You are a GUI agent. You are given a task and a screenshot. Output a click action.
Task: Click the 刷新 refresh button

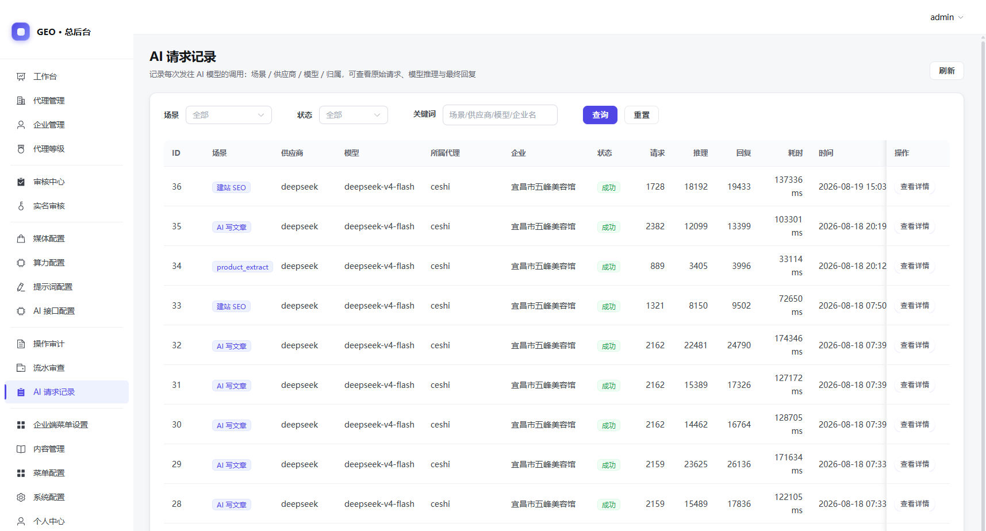point(947,71)
